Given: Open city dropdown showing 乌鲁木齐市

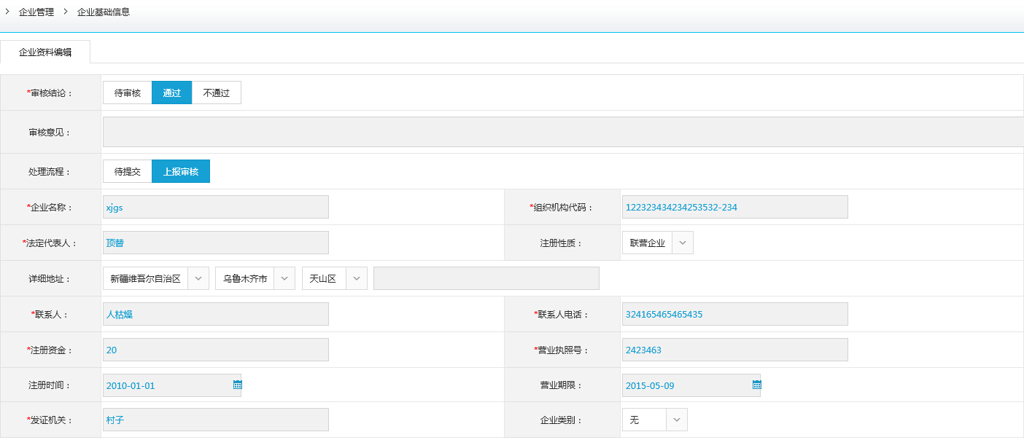Looking at the screenshot, I should click(284, 279).
